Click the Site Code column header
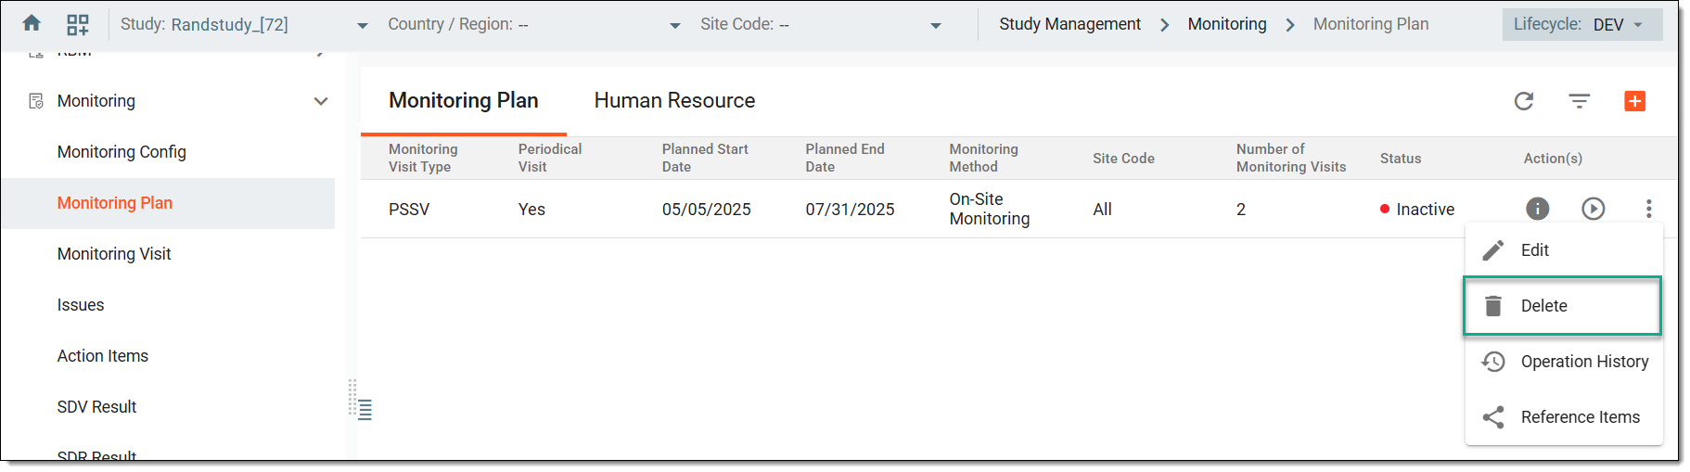The image size is (1690, 472). click(1123, 159)
